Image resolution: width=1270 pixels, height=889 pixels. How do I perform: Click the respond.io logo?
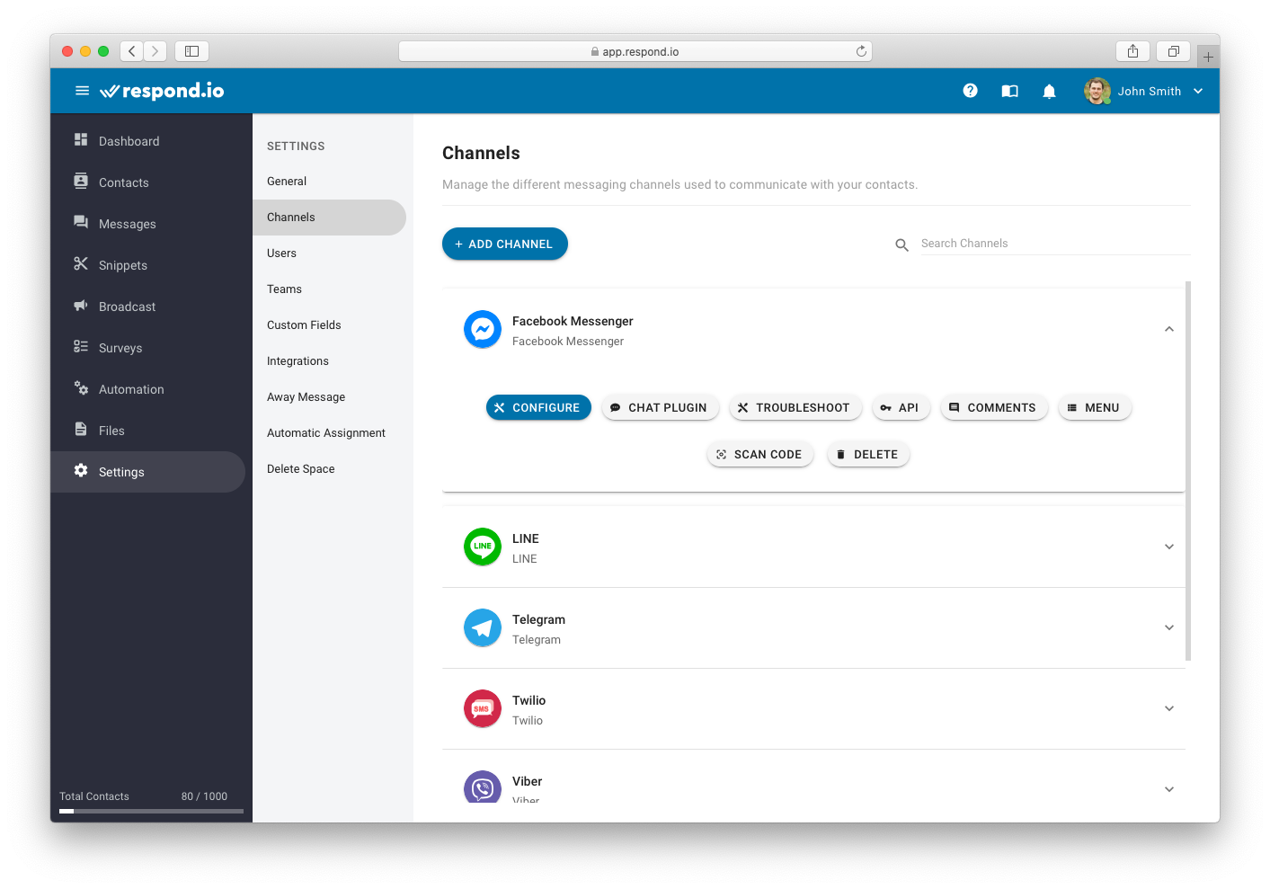[162, 91]
